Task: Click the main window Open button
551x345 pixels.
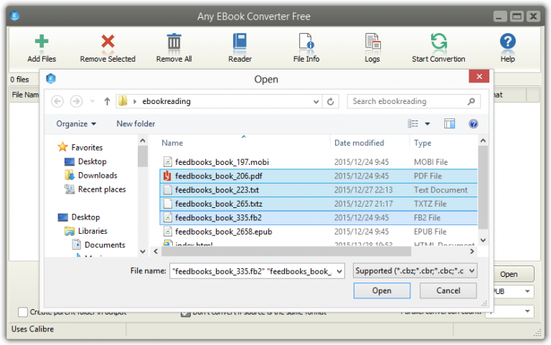Action: pyautogui.click(x=514, y=274)
